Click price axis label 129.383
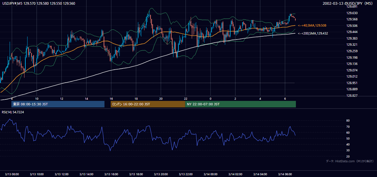The height and width of the screenshot is (177, 377). [x=352, y=39]
